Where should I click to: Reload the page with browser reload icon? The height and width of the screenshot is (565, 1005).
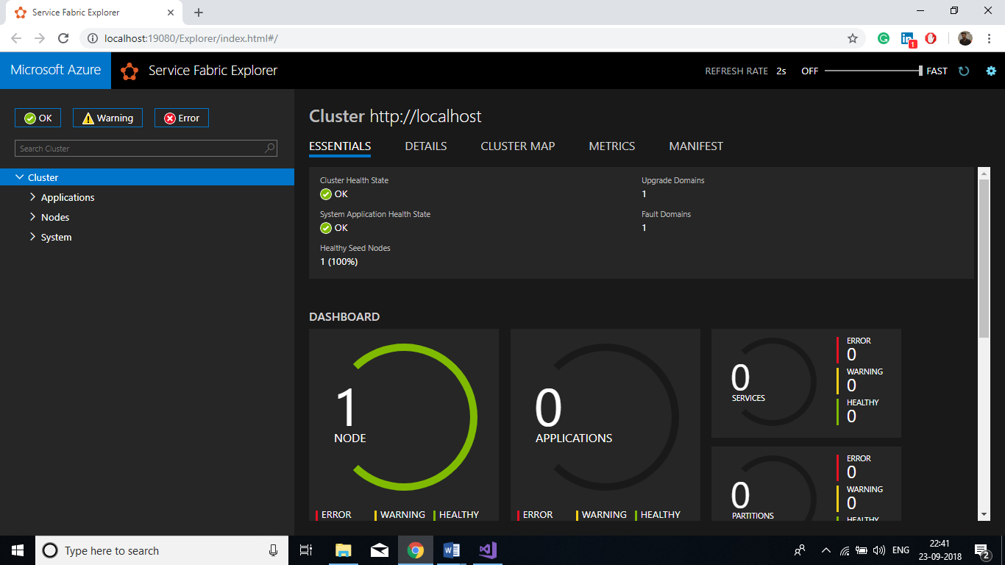63,38
